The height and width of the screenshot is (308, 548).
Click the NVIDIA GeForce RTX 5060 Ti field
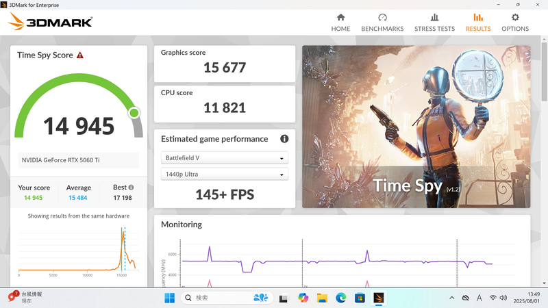(78, 160)
